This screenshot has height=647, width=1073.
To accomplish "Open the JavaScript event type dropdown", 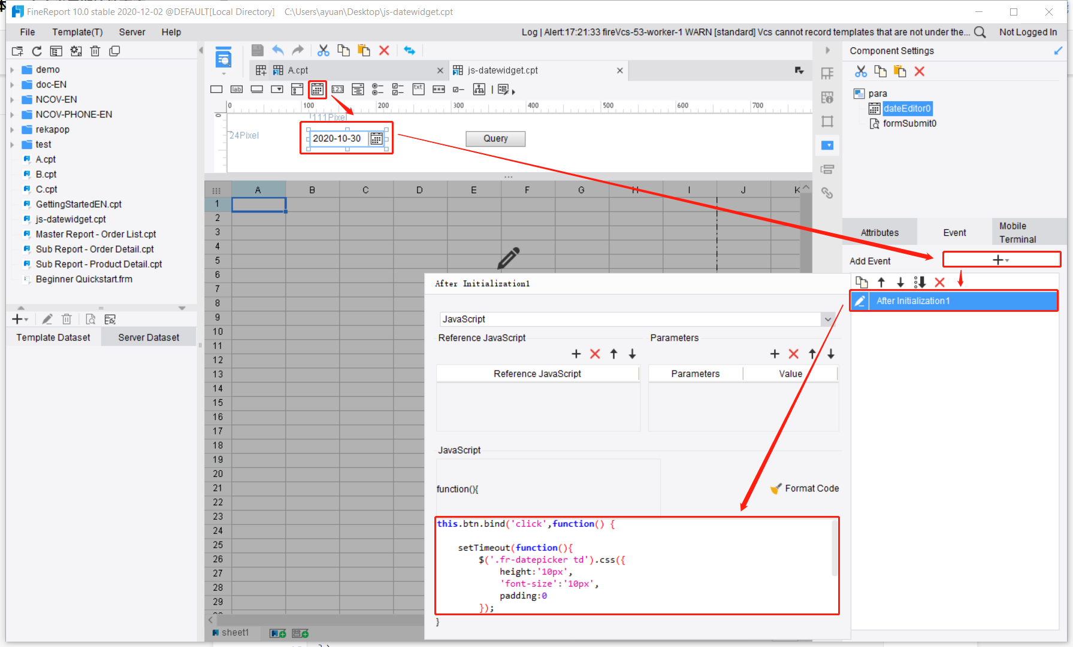I will [828, 319].
